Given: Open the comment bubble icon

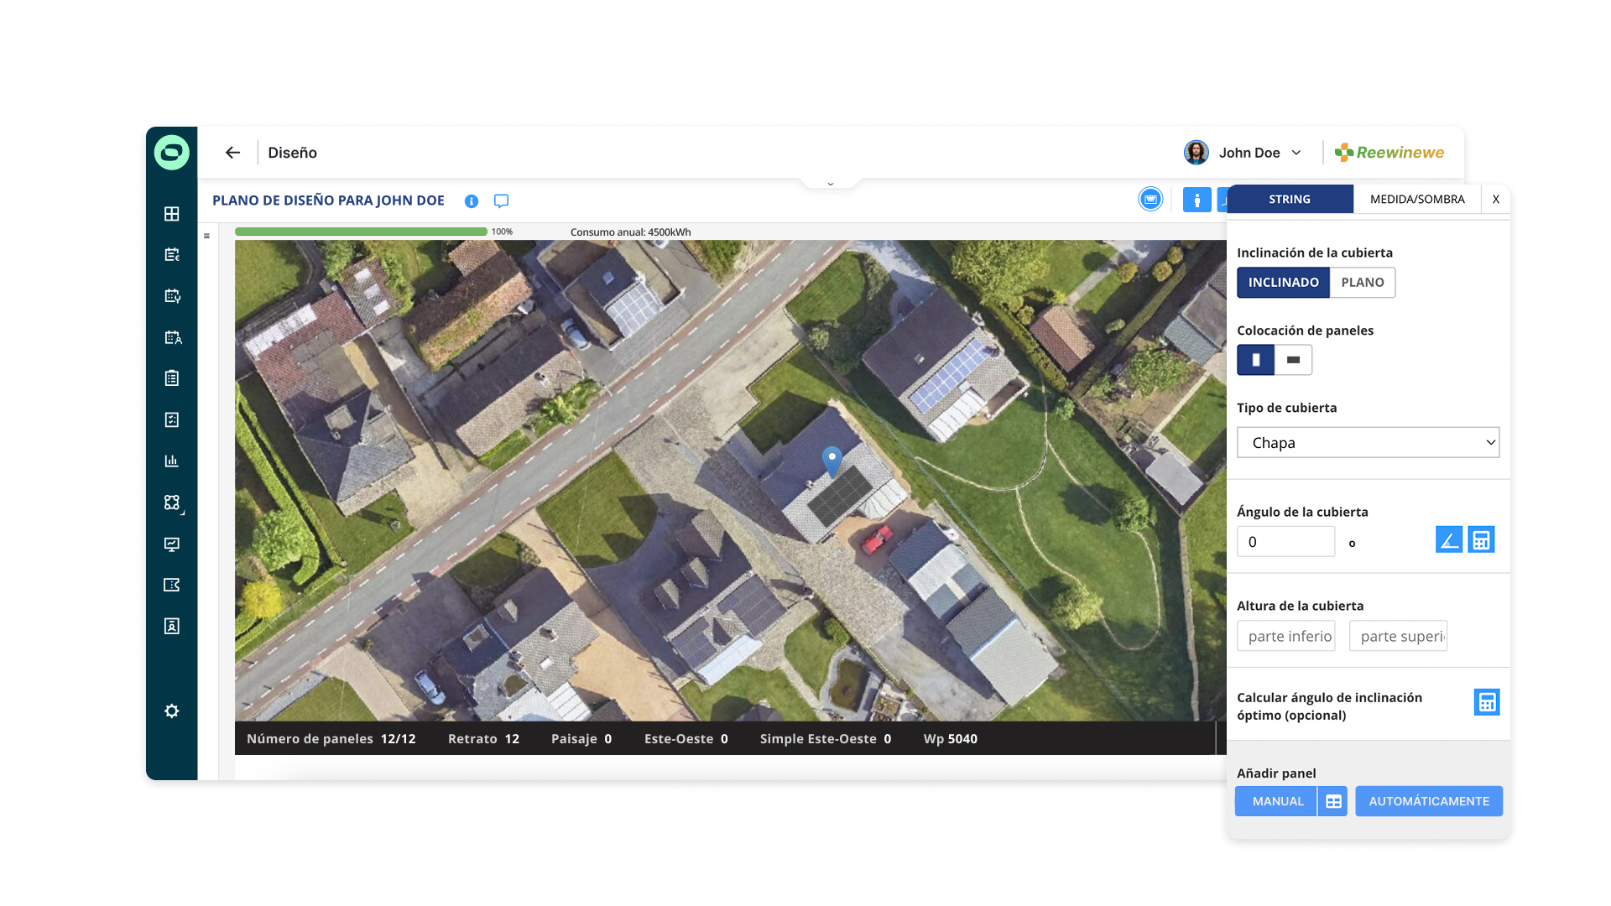Looking at the screenshot, I should tap(501, 201).
